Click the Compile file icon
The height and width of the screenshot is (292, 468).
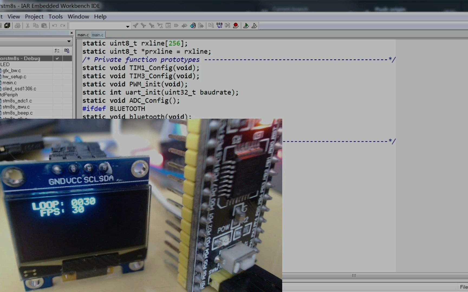point(211,25)
